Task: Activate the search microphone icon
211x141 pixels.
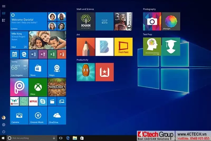Action: [x=54, y=138]
